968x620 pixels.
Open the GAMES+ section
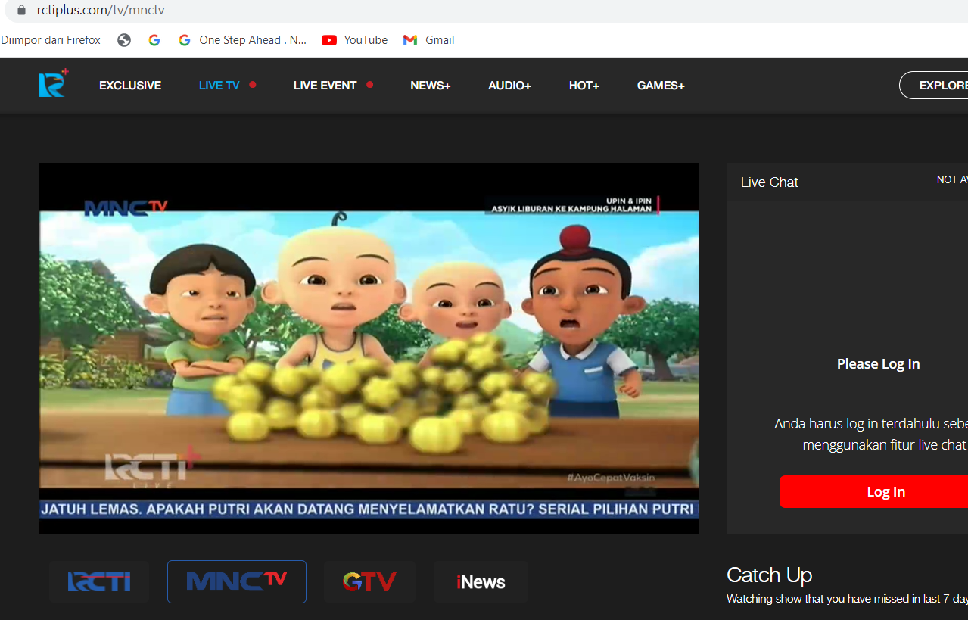[x=661, y=86]
